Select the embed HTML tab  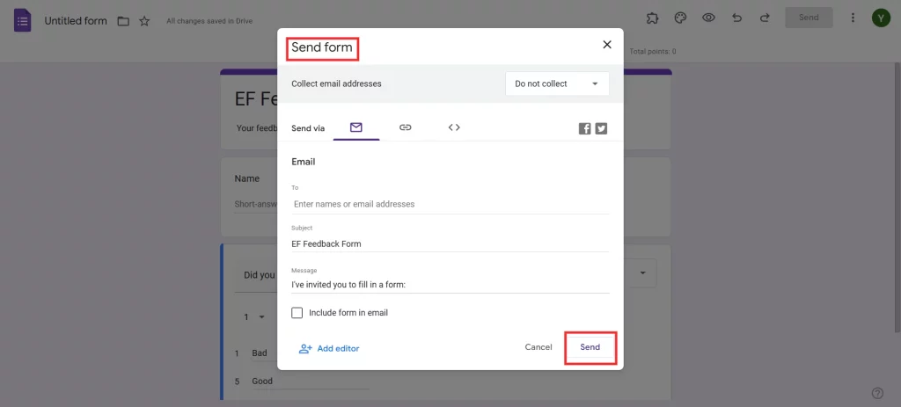tap(454, 127)
